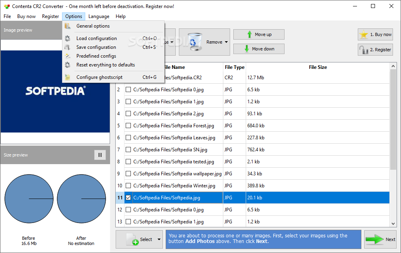Screen dimensions: 401x253
Task: Check the Softpedia SN.jpg checkbox
Action: [x=128, y=150]
